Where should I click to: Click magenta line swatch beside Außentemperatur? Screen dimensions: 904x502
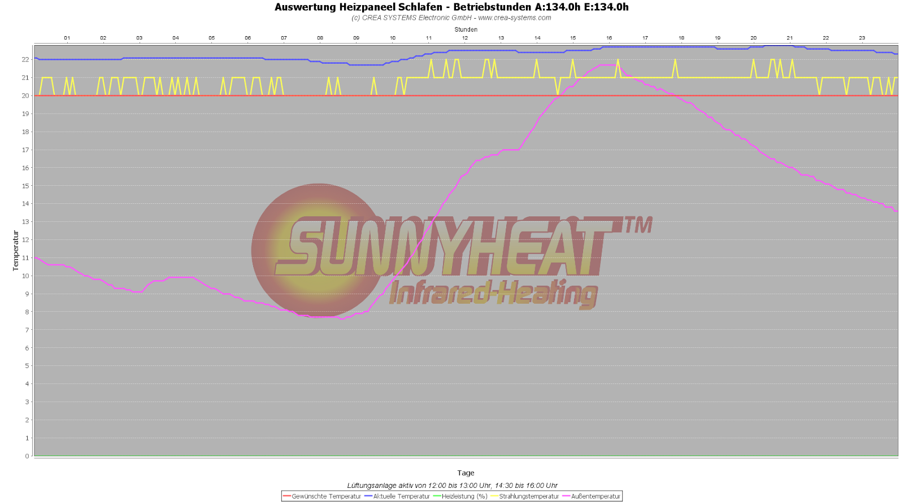(566, 496)
